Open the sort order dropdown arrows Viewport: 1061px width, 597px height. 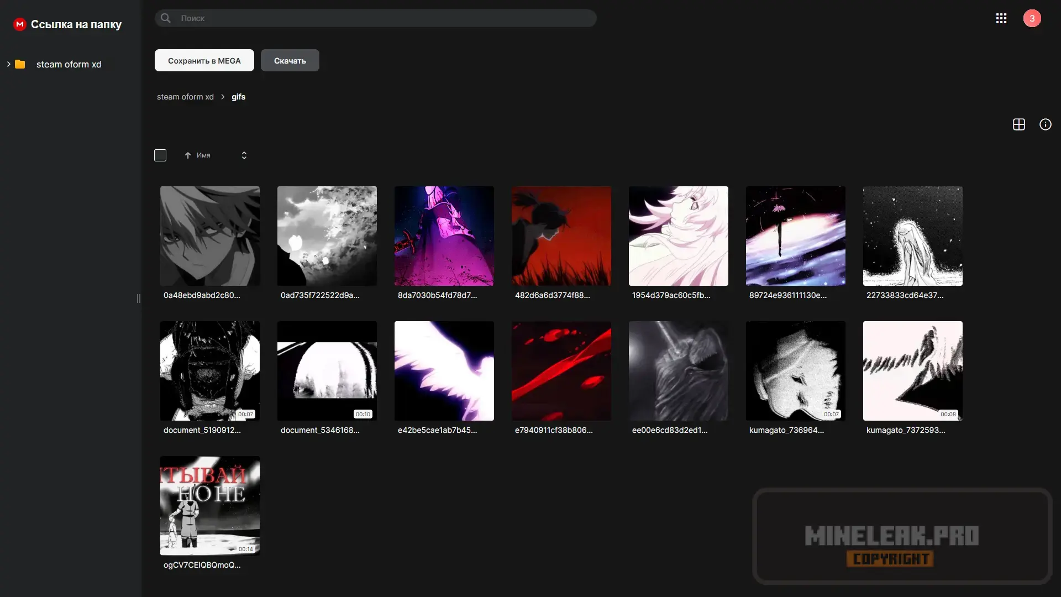[x=244, y=155]
